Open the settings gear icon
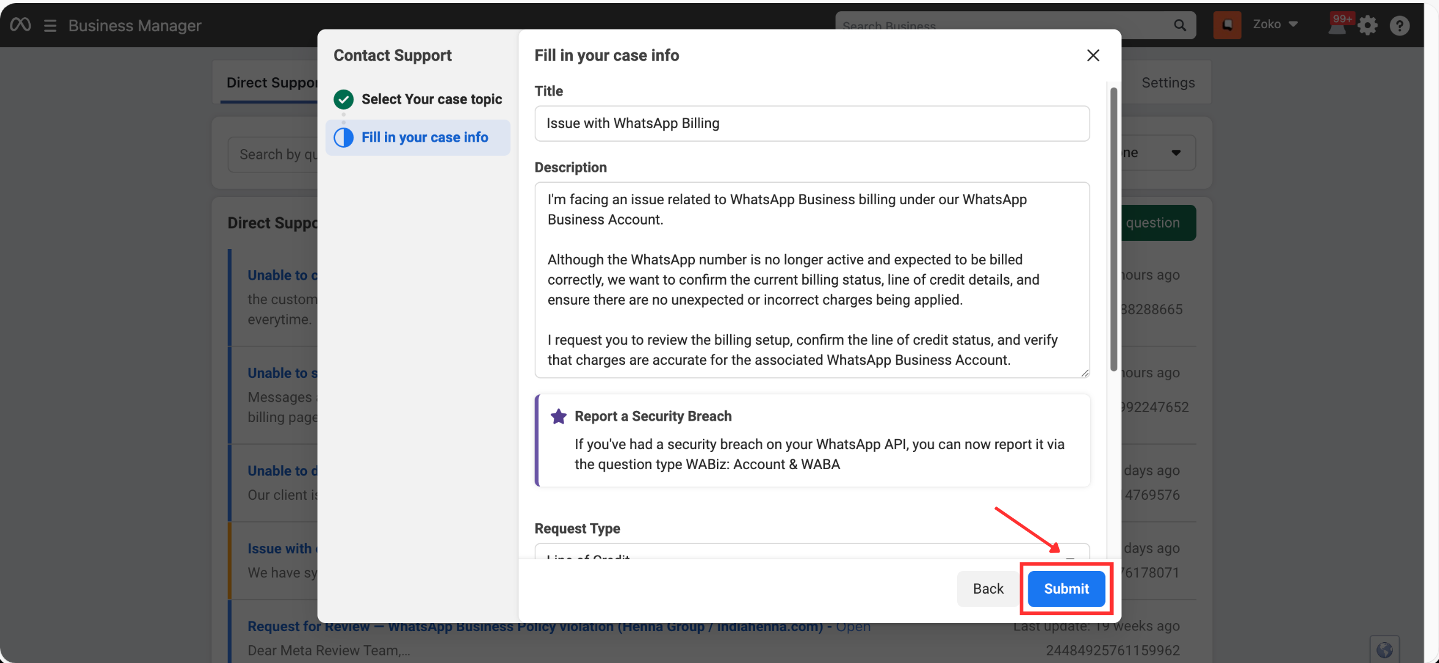Image resolution: width=1439 pixels, height=663 pixels. tap(1368, 26)
